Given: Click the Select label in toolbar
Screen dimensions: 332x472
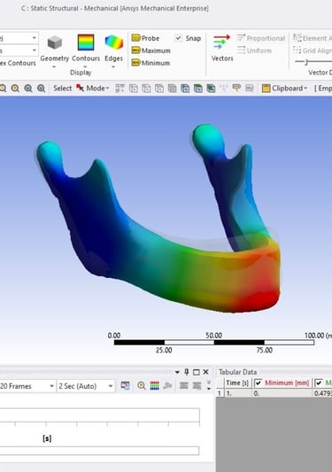Looking at the screenshot, I should coord(62,89).
